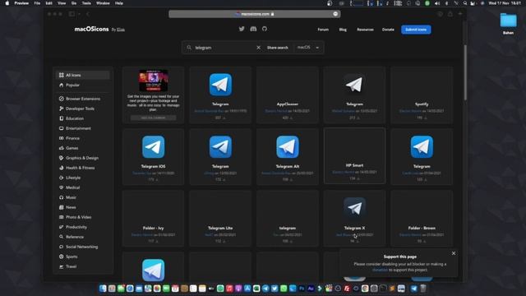Open the Blog page

pos(343,30)
